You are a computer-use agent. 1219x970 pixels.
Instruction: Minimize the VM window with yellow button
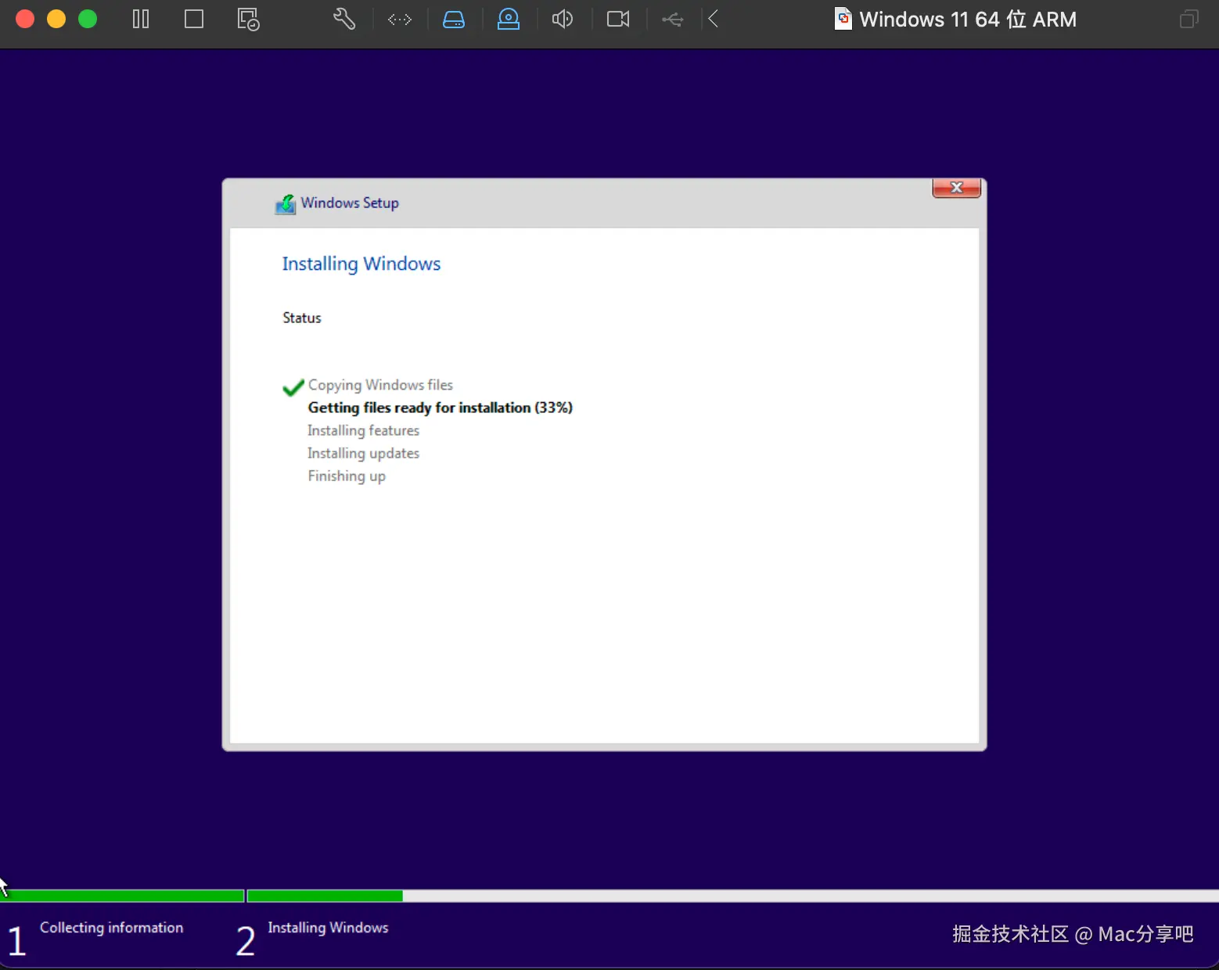click(56, 19)
